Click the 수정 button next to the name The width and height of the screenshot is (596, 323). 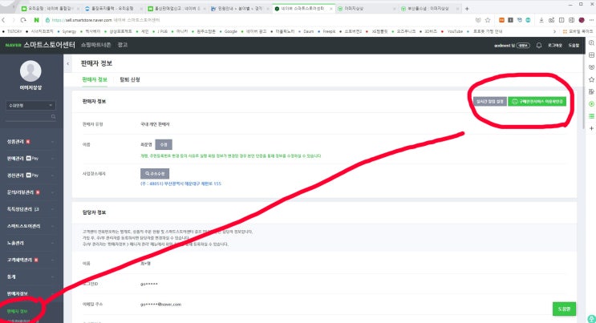pyautogui.click(x=164, y=144)
